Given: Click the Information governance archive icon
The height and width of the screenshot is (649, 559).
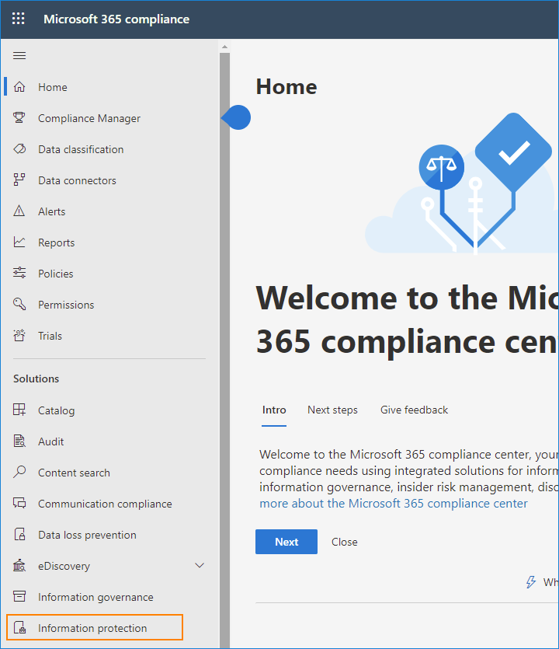Looking at the screenshot, I should pyautogui.click(x=19, y=596).
